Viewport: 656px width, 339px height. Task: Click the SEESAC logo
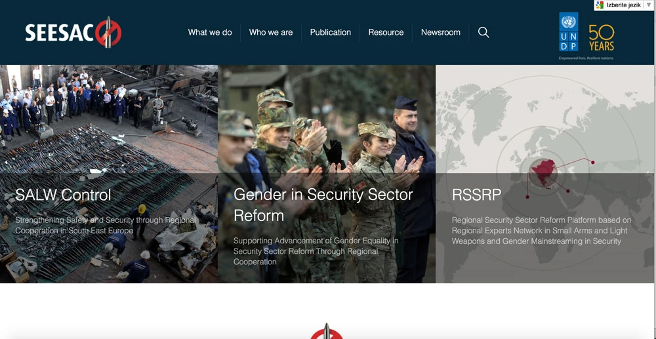(73, 33)
